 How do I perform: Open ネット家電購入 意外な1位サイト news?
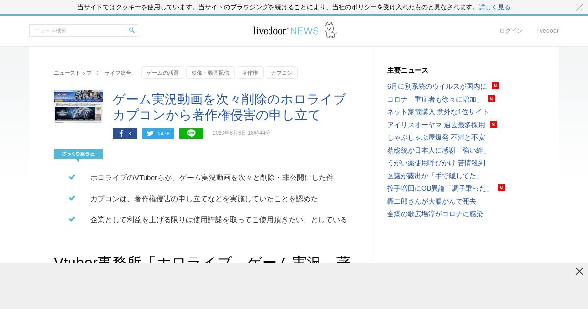[x=438, y=112]
